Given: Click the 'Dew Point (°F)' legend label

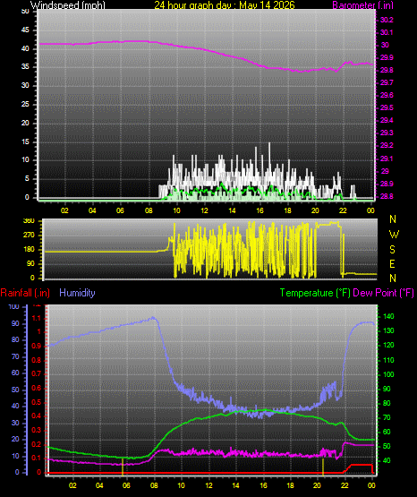Looking at the screenshot, I should coord(383,293).
